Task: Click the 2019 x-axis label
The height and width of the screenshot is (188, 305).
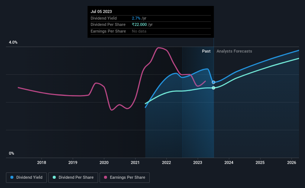Action: pyautogui.click(x=73, y=162)
